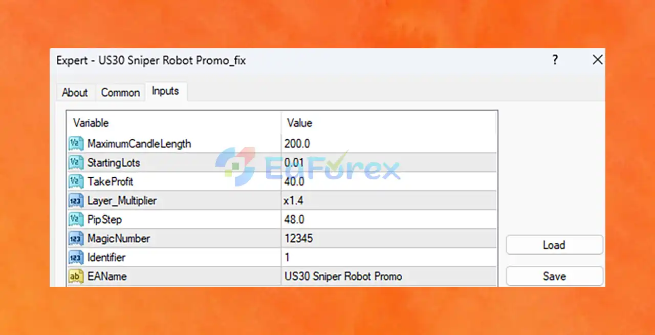Switch to the About tab
This screenshot has width=655, height=335.
[x=75, y=93]
